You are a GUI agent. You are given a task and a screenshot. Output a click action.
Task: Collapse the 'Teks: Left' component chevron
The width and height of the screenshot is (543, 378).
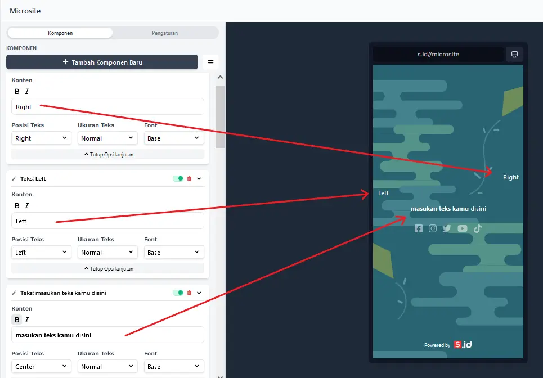pos(199,179)
